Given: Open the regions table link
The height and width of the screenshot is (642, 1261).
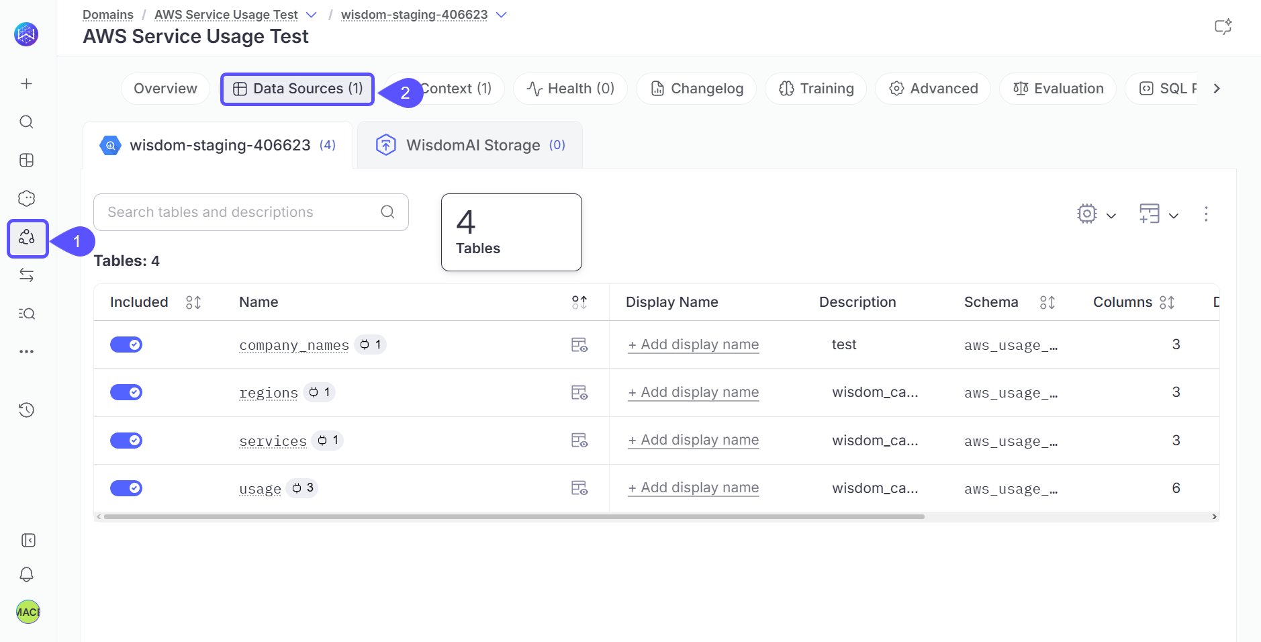Looking at the screenshot, I should 269,393.
